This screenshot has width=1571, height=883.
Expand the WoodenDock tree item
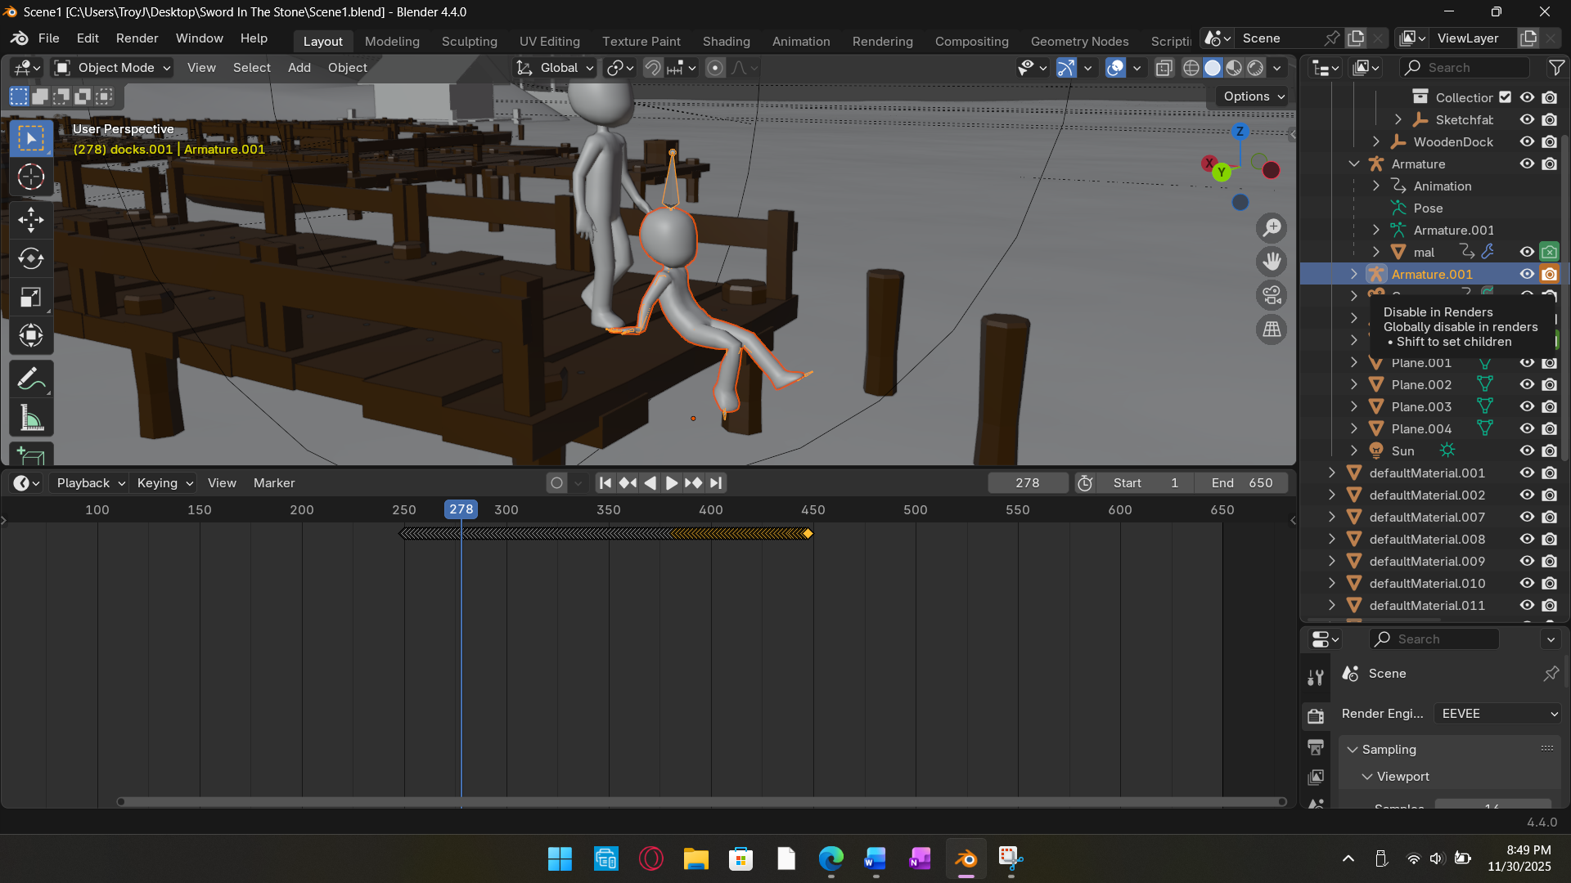pyautogui.click(x=1376, y=141)
